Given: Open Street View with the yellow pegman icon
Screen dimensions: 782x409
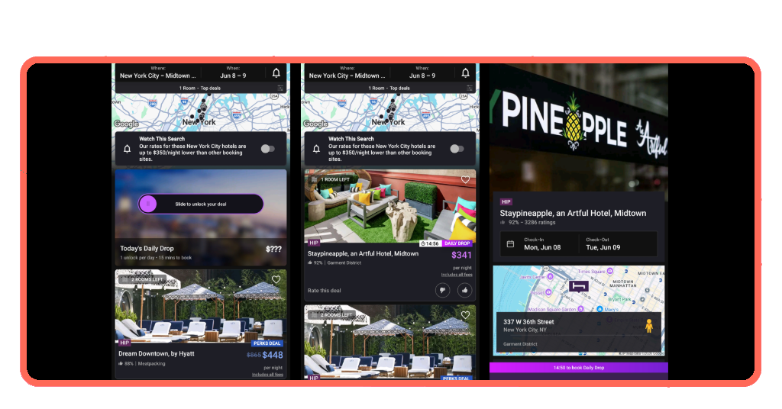Looking at the screenshot, I should click(x=649, y=326).
